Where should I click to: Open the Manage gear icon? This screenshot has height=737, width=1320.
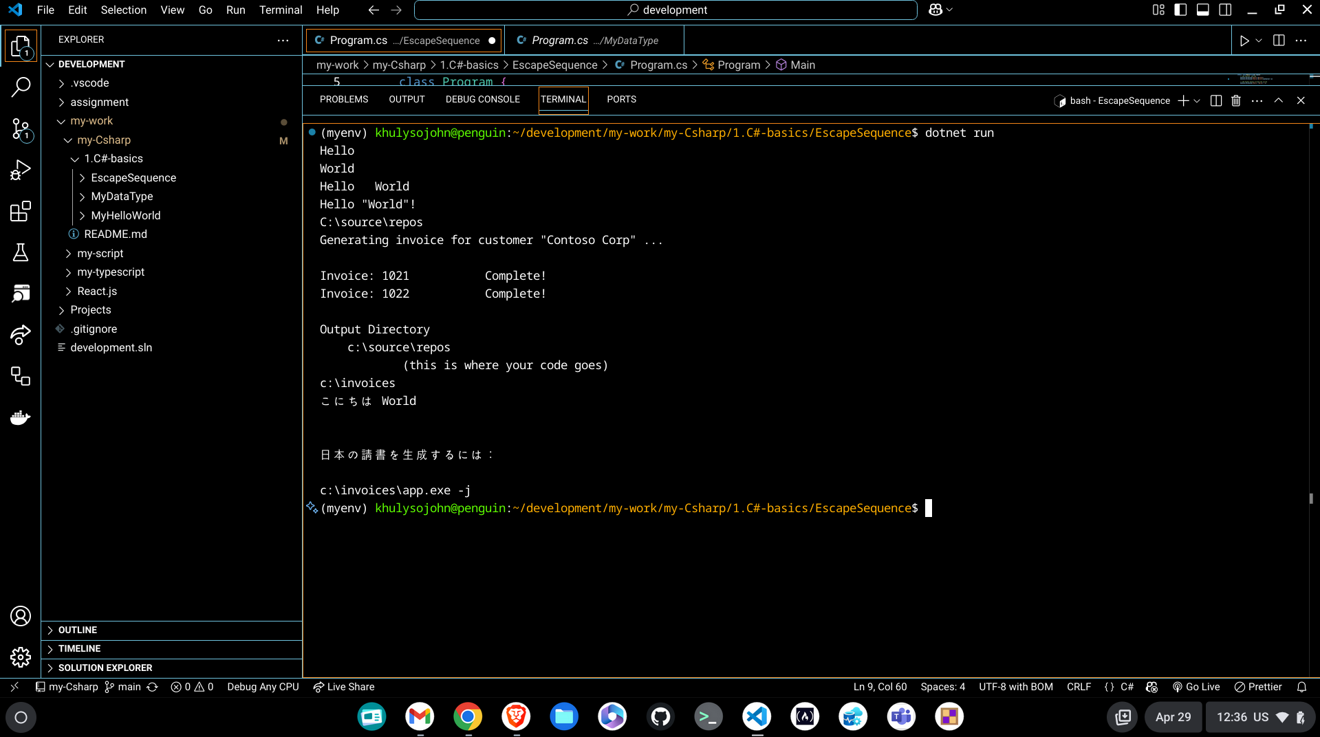(x=21, y=657)
